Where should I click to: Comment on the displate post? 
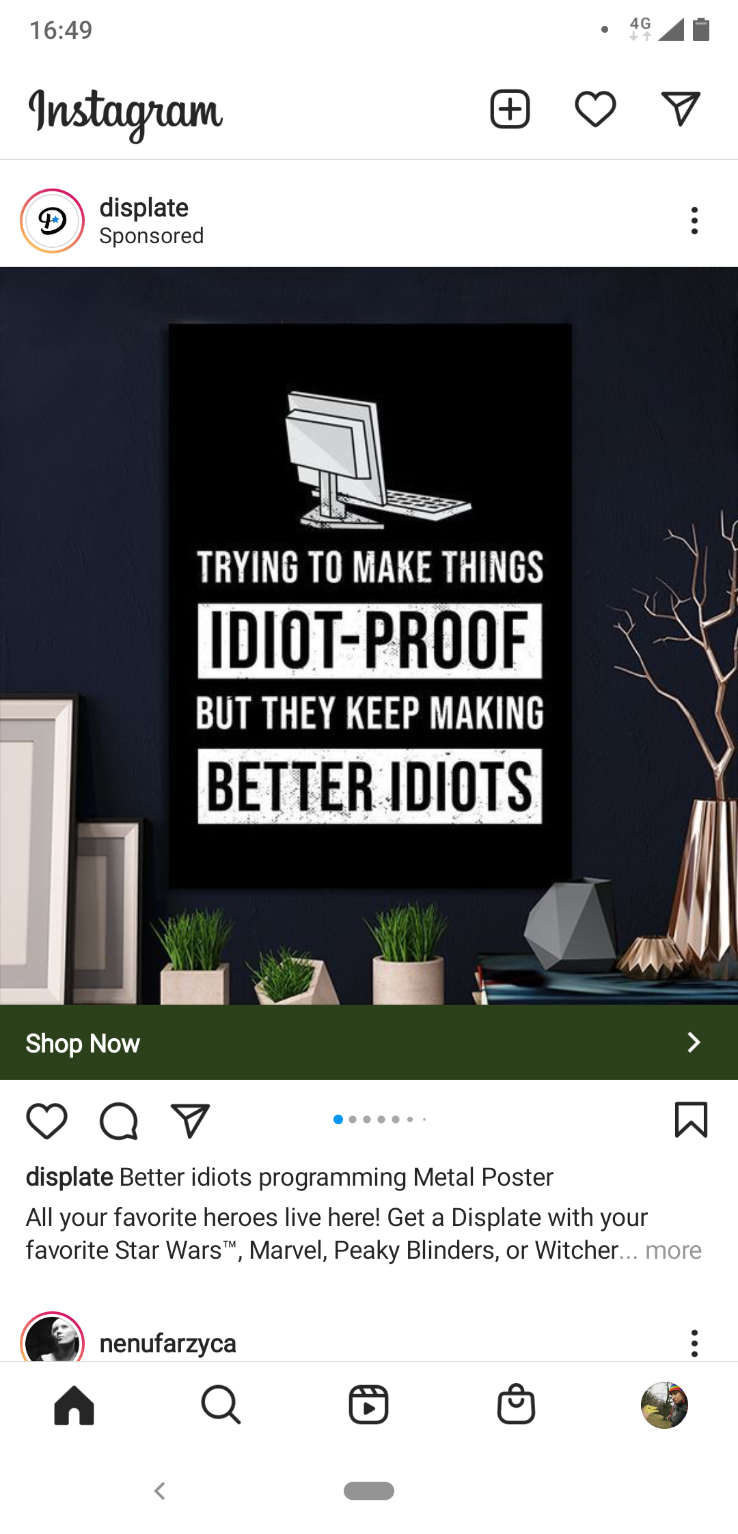[119, 1121]
